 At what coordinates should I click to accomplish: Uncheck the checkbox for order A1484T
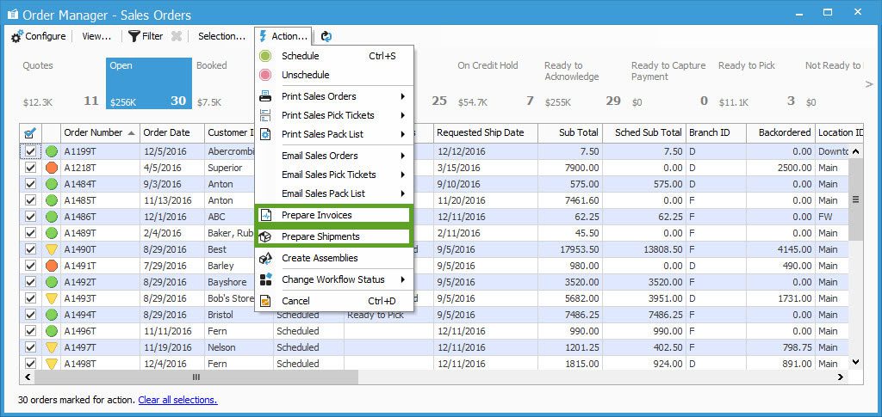tap(30, 184)
